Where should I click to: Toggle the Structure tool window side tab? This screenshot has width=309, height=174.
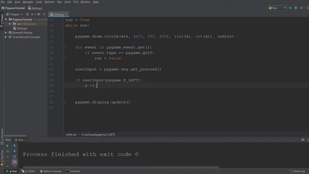click(2, 136)
